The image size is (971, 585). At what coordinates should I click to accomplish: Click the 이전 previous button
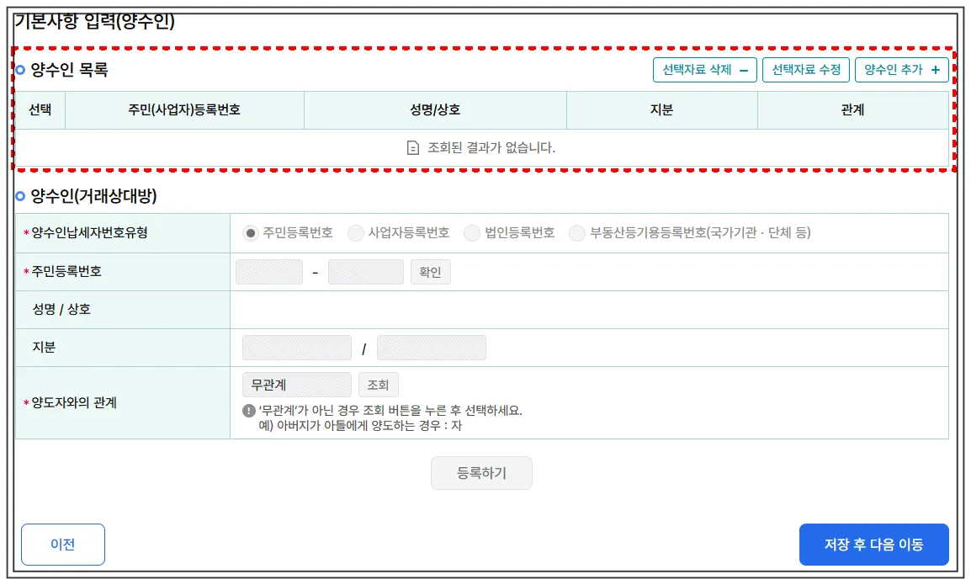pyautogui.click(x=63, y=544)
